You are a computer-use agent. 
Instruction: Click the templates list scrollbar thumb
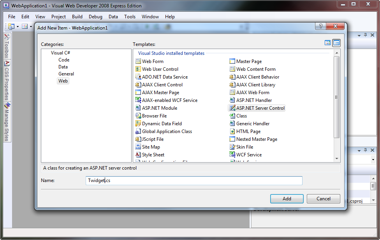click(336, 97)
